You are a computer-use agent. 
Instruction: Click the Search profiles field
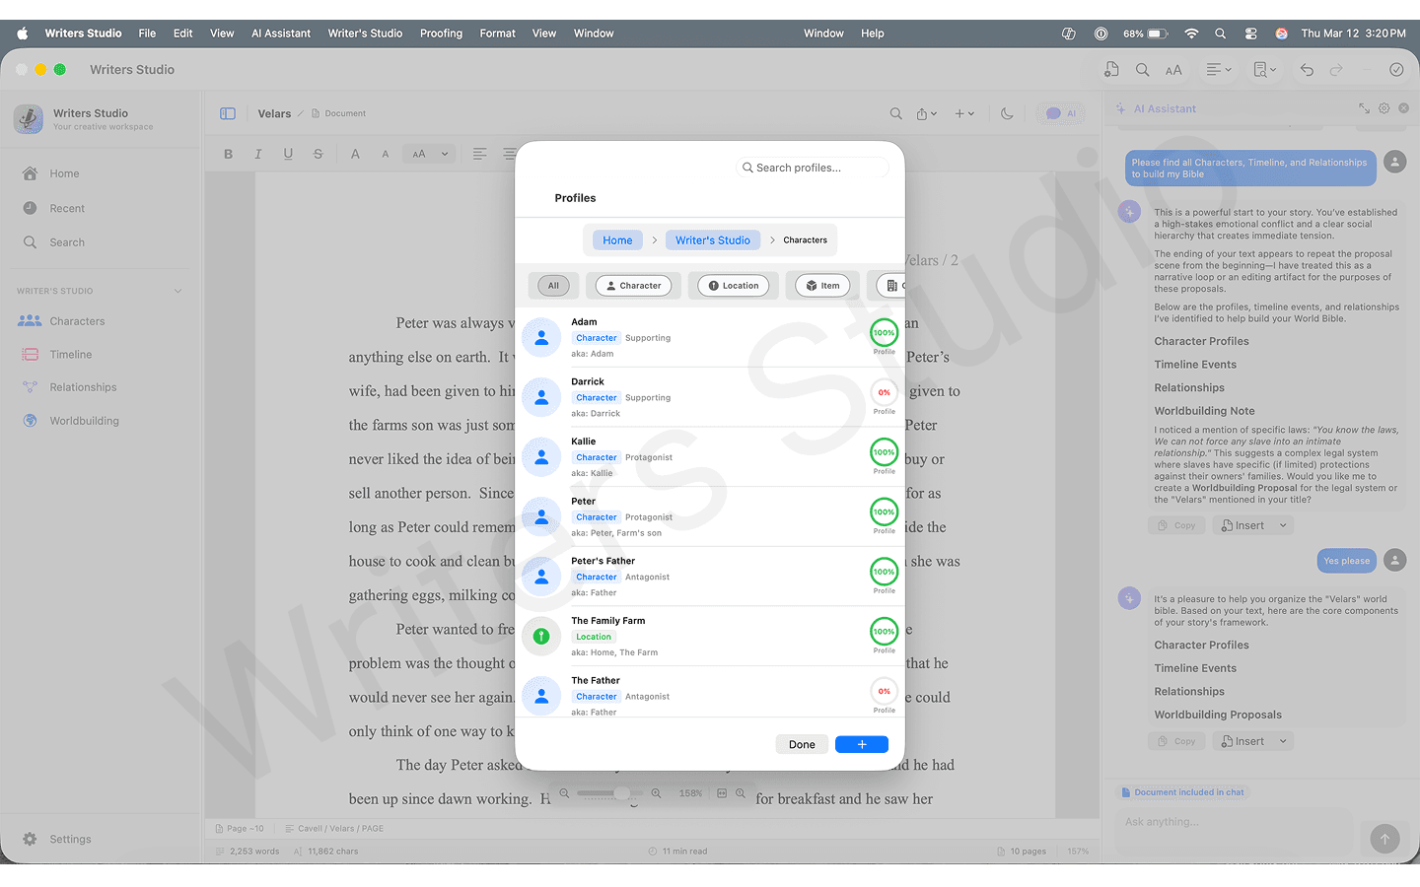pyautogui.click(x=813, y=168)
